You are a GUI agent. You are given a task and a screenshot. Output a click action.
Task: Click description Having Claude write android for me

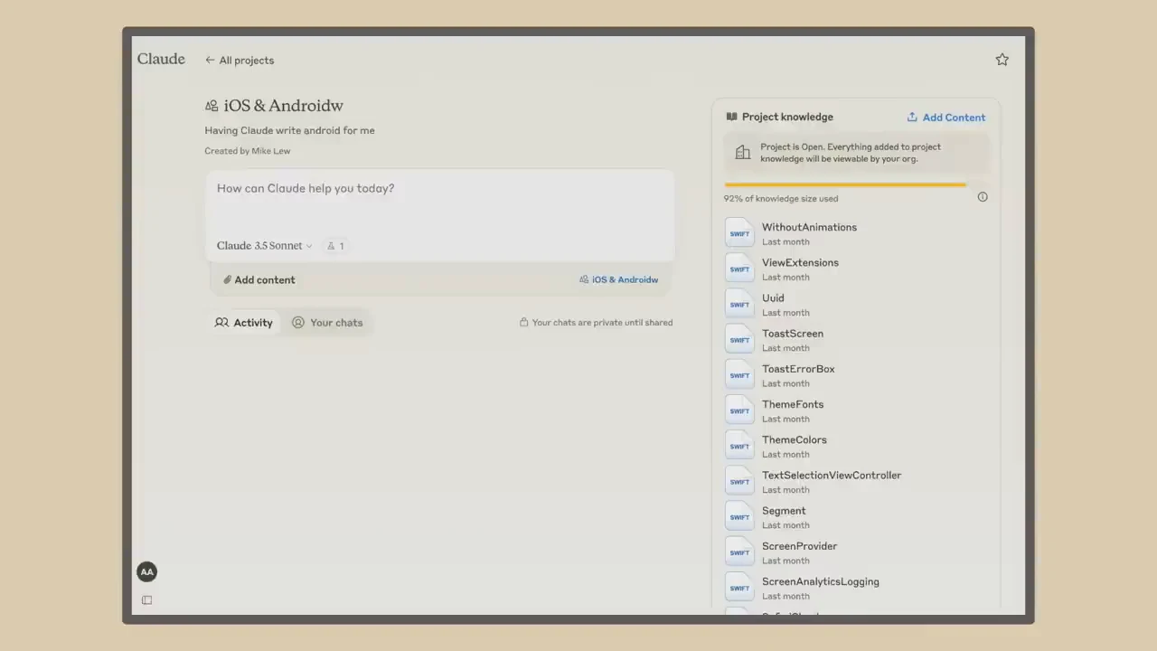[x=289, y=130]
